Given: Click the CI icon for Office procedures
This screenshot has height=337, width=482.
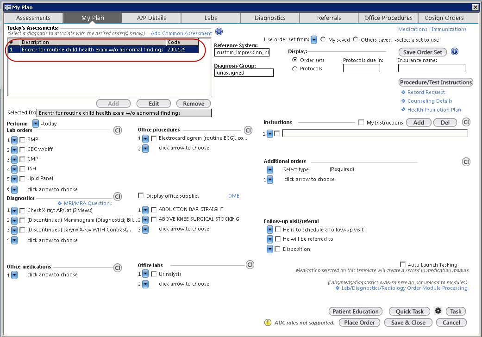Looking at the screenshot, I should point(248,130).
